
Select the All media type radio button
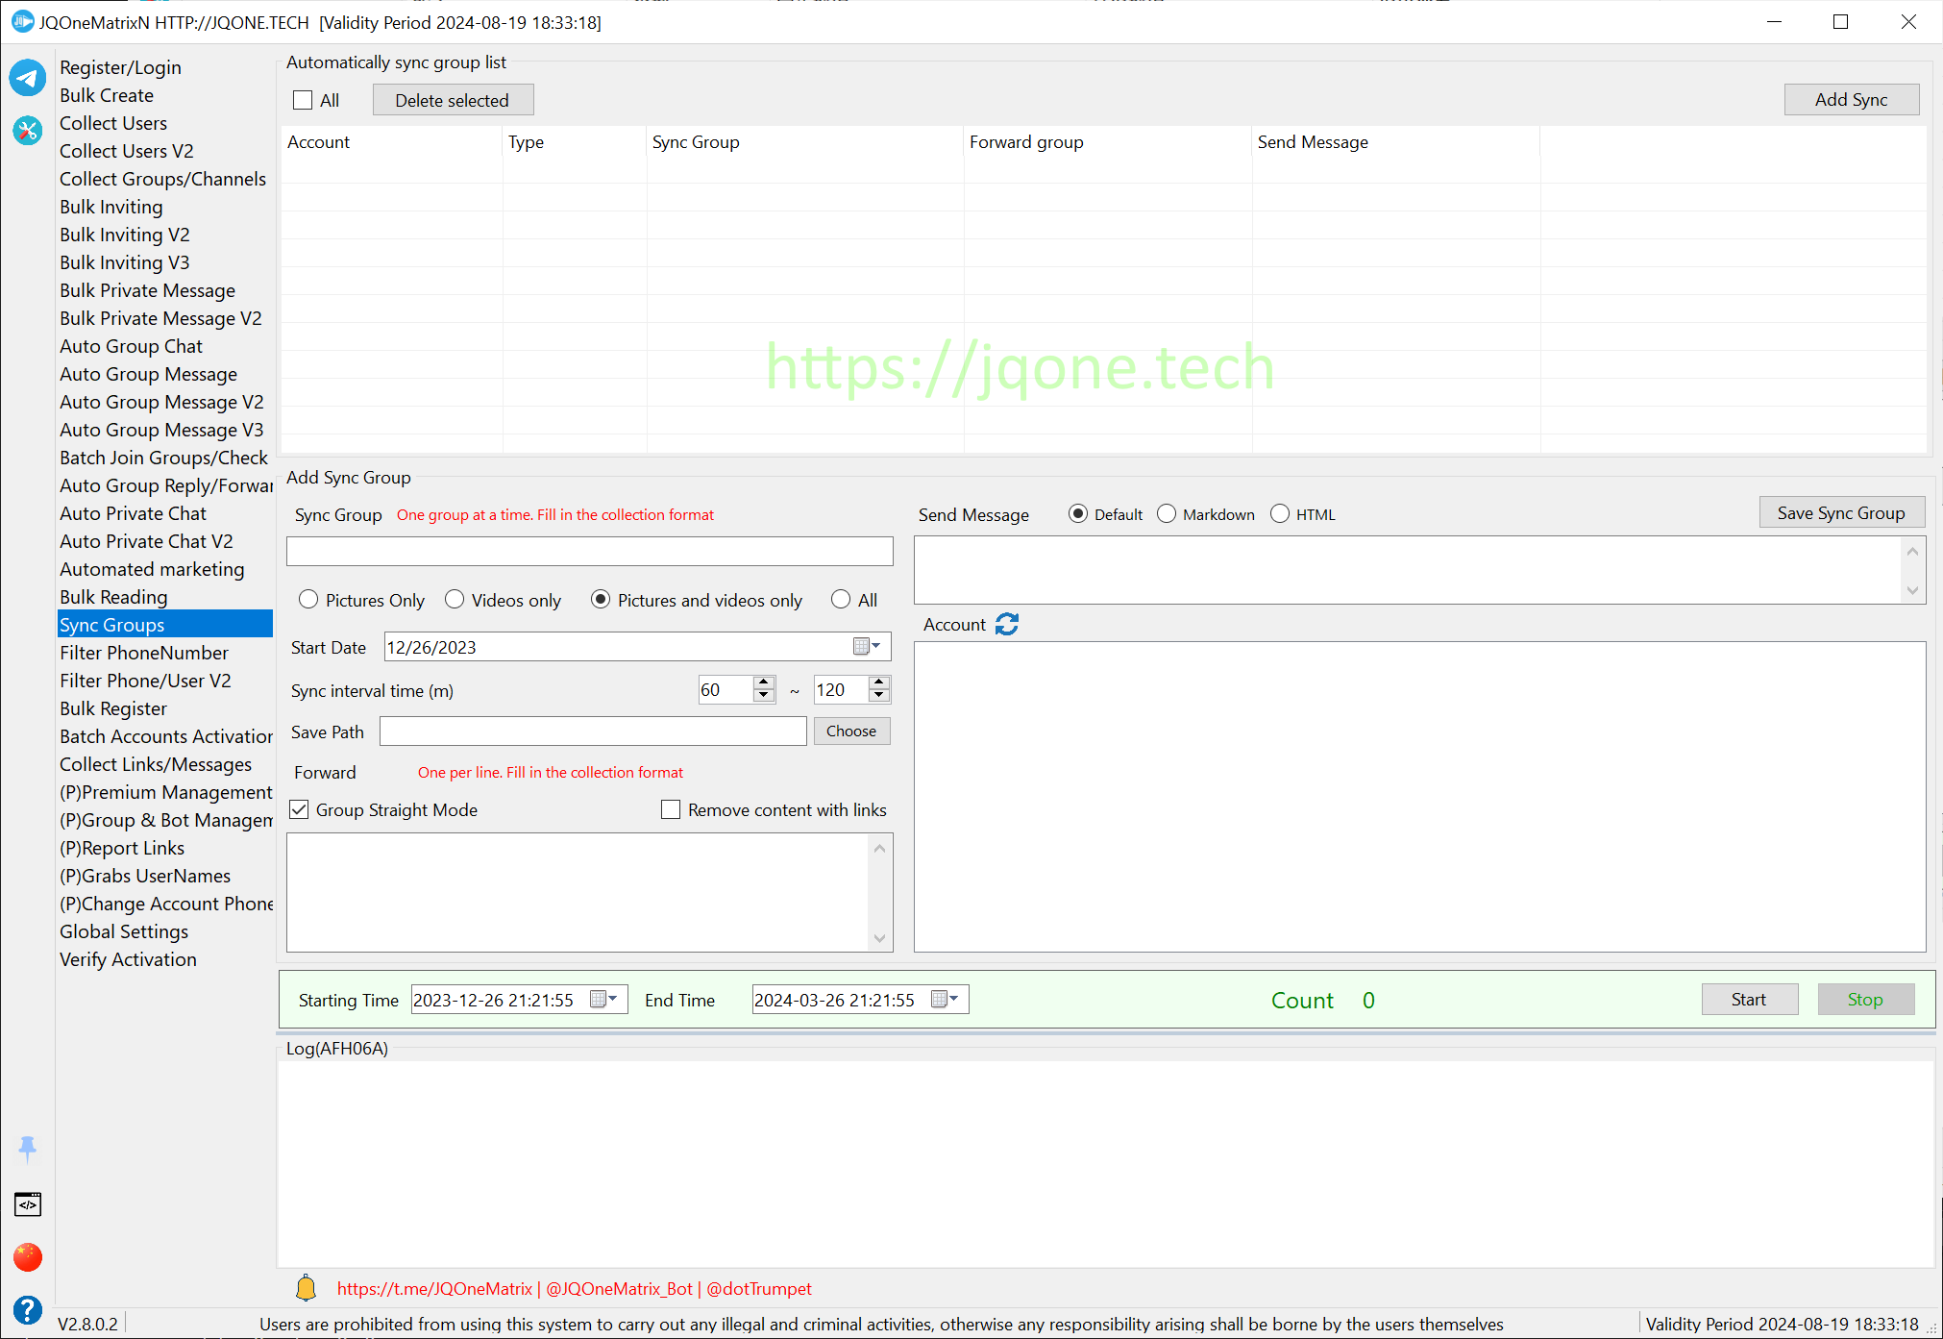[841, 600]
